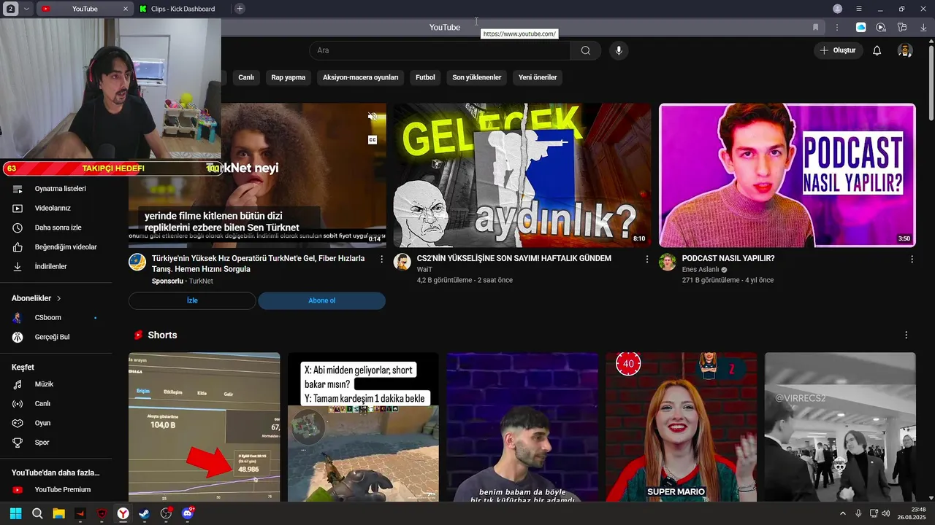Open the tab counter button showing 2
Image resolution: width=935 pixels, height=525 pixels.
pyautogui.click(x=11, y=9)
